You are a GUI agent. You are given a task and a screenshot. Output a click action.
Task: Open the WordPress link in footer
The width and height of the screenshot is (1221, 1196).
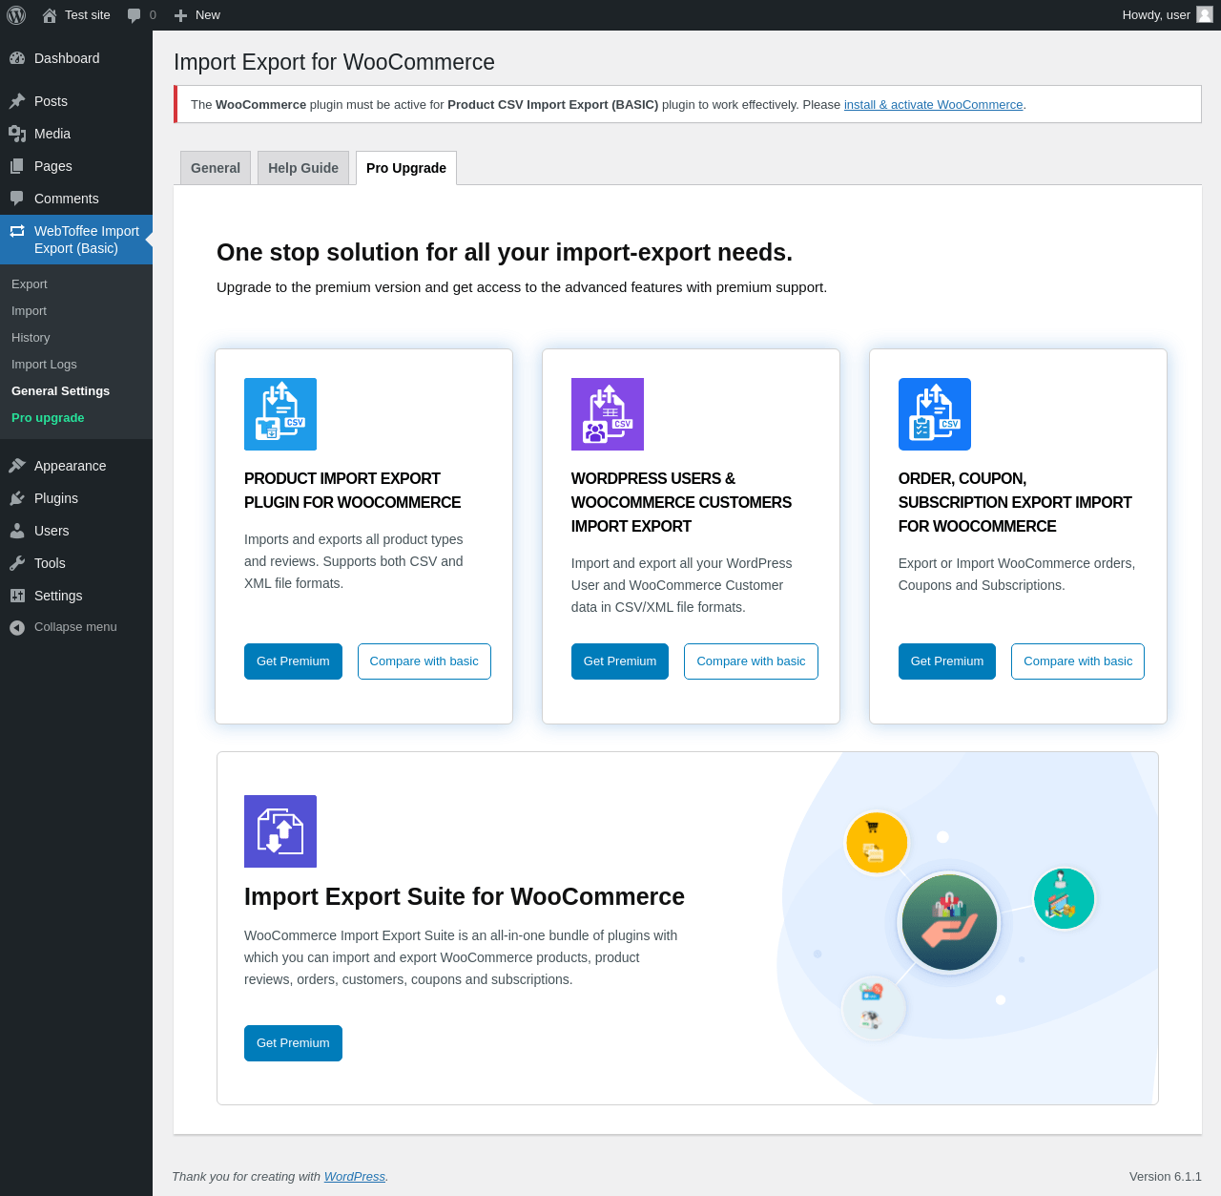(355, 1177)
